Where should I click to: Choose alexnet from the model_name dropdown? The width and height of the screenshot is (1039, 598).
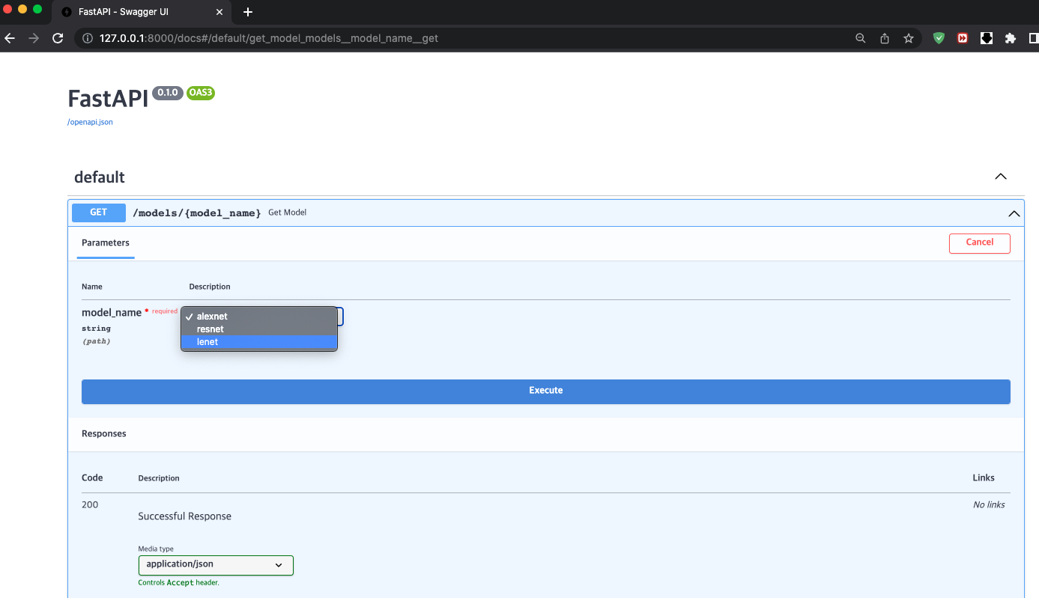click(259, 317)
